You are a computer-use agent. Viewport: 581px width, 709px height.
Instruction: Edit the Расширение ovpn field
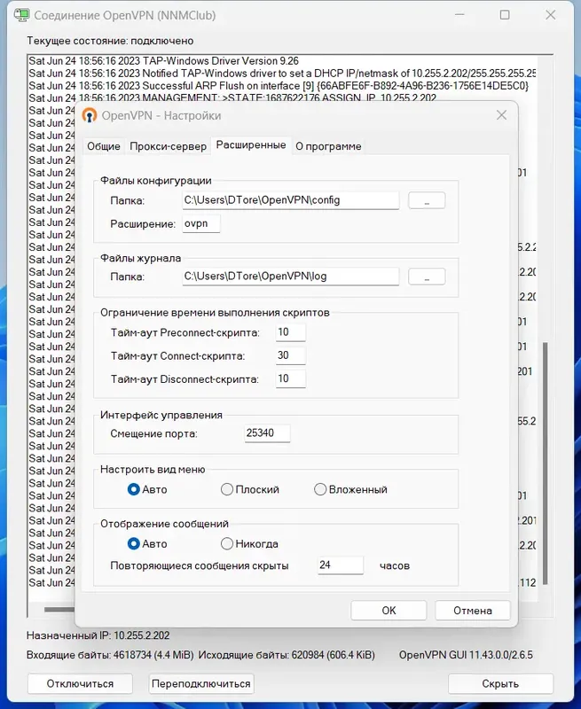201,224
